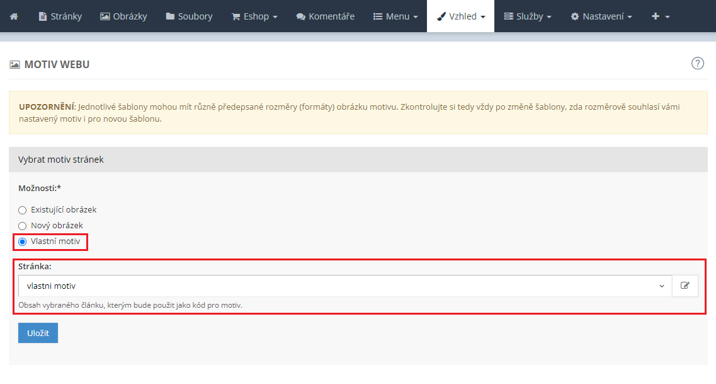
Task: Select the Nový obrázek radio option
Action: pyautogui.click(x=23, y=226)
